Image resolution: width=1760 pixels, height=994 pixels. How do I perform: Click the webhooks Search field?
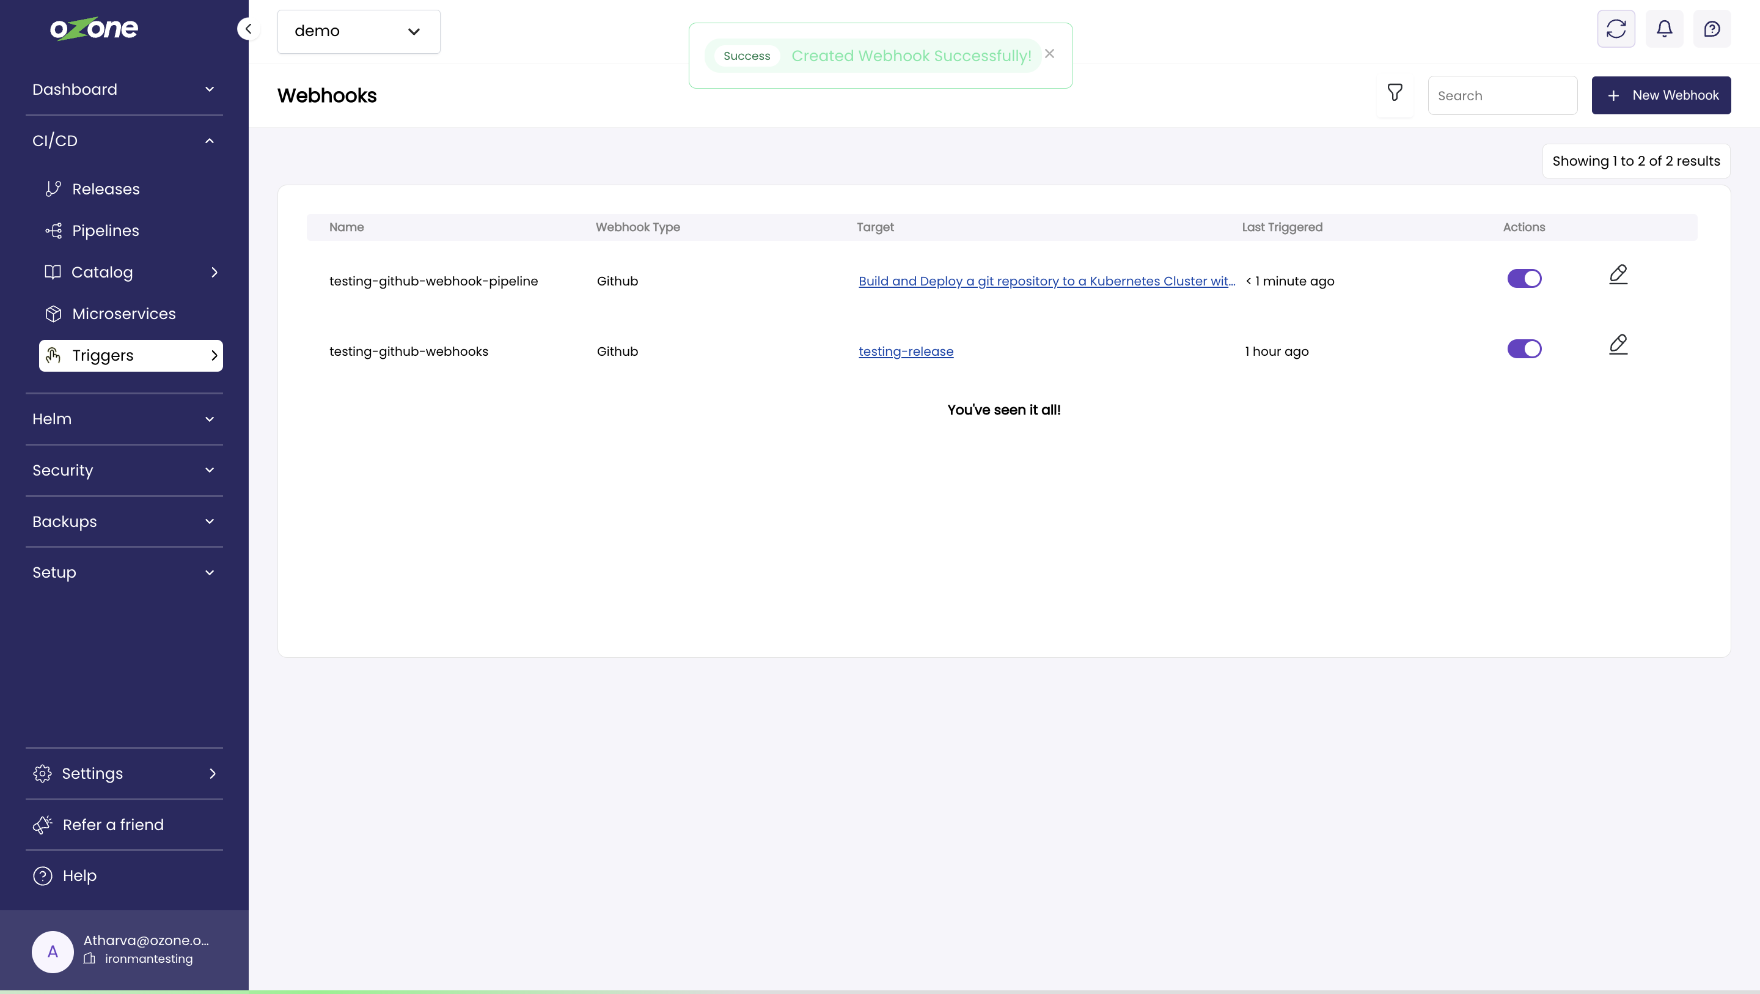(1502, 96)
